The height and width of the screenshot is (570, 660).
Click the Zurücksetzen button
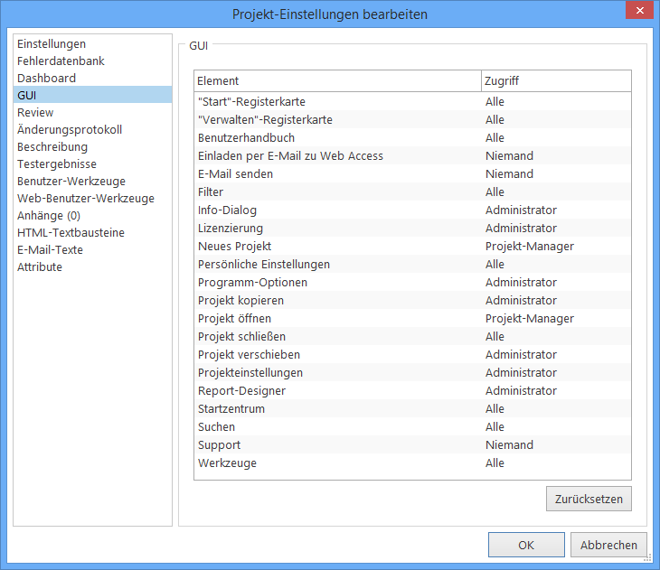pyautogui.click(x=589, y=499)
